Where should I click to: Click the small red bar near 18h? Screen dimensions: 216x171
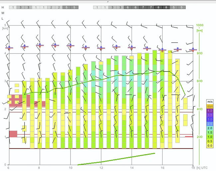pyautogui.click(x=189, y=136)
